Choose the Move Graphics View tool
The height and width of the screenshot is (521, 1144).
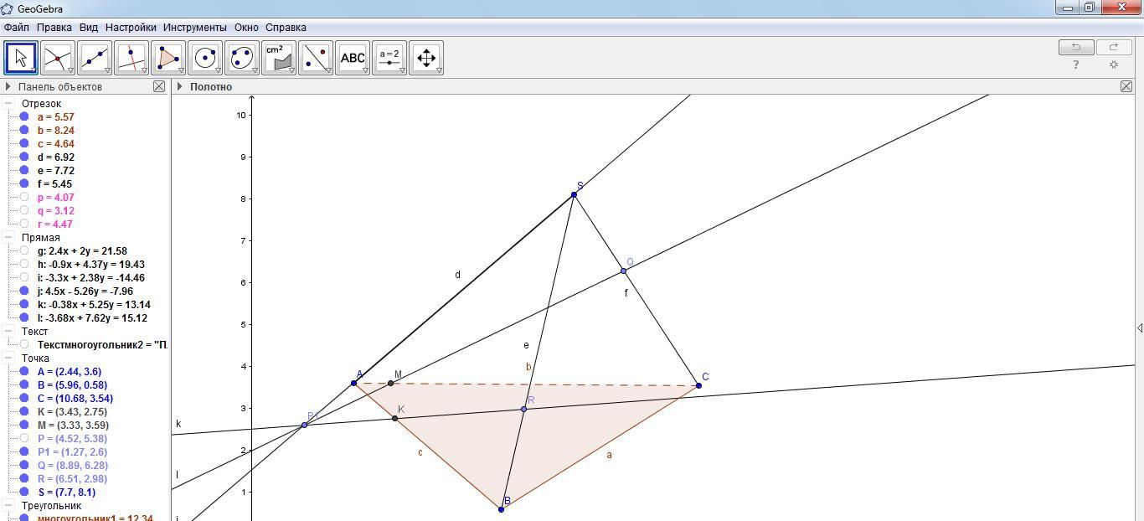point(426,58)
